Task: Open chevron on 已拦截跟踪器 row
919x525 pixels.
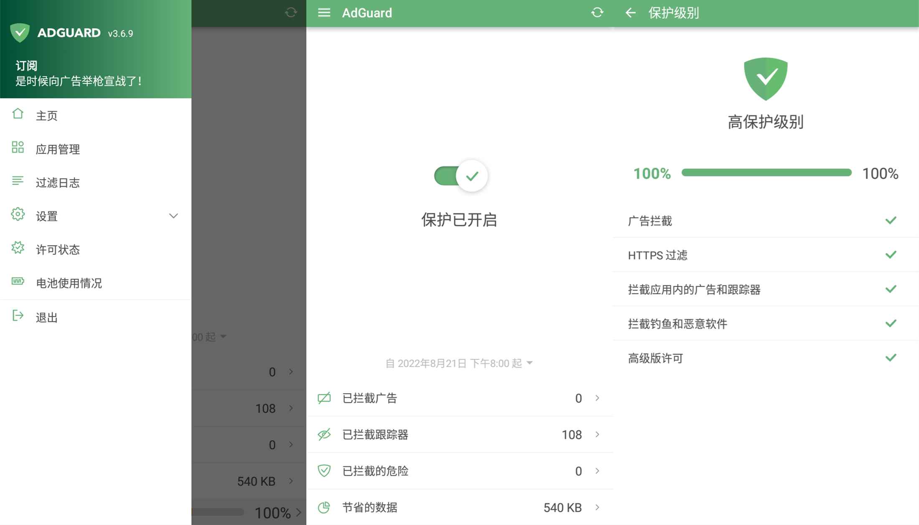Action: point(597,434)
